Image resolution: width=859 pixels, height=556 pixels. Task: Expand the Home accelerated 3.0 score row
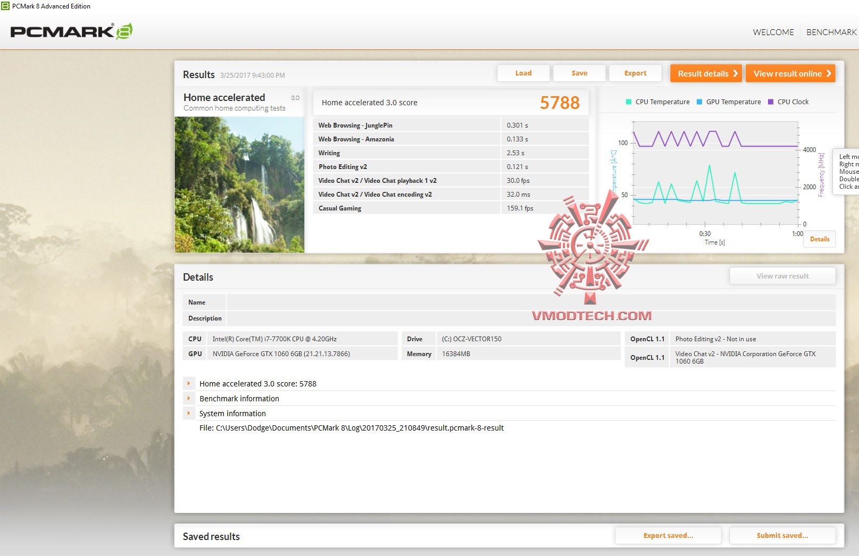click(x=188, y=383)
